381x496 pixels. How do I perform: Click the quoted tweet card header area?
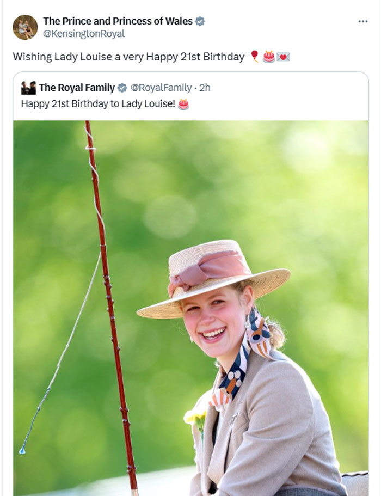click(190, 96)
